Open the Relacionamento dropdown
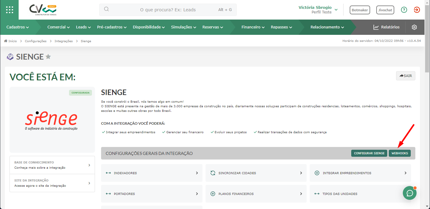Viewport: 430px width, 209px height. click(327, 27)
